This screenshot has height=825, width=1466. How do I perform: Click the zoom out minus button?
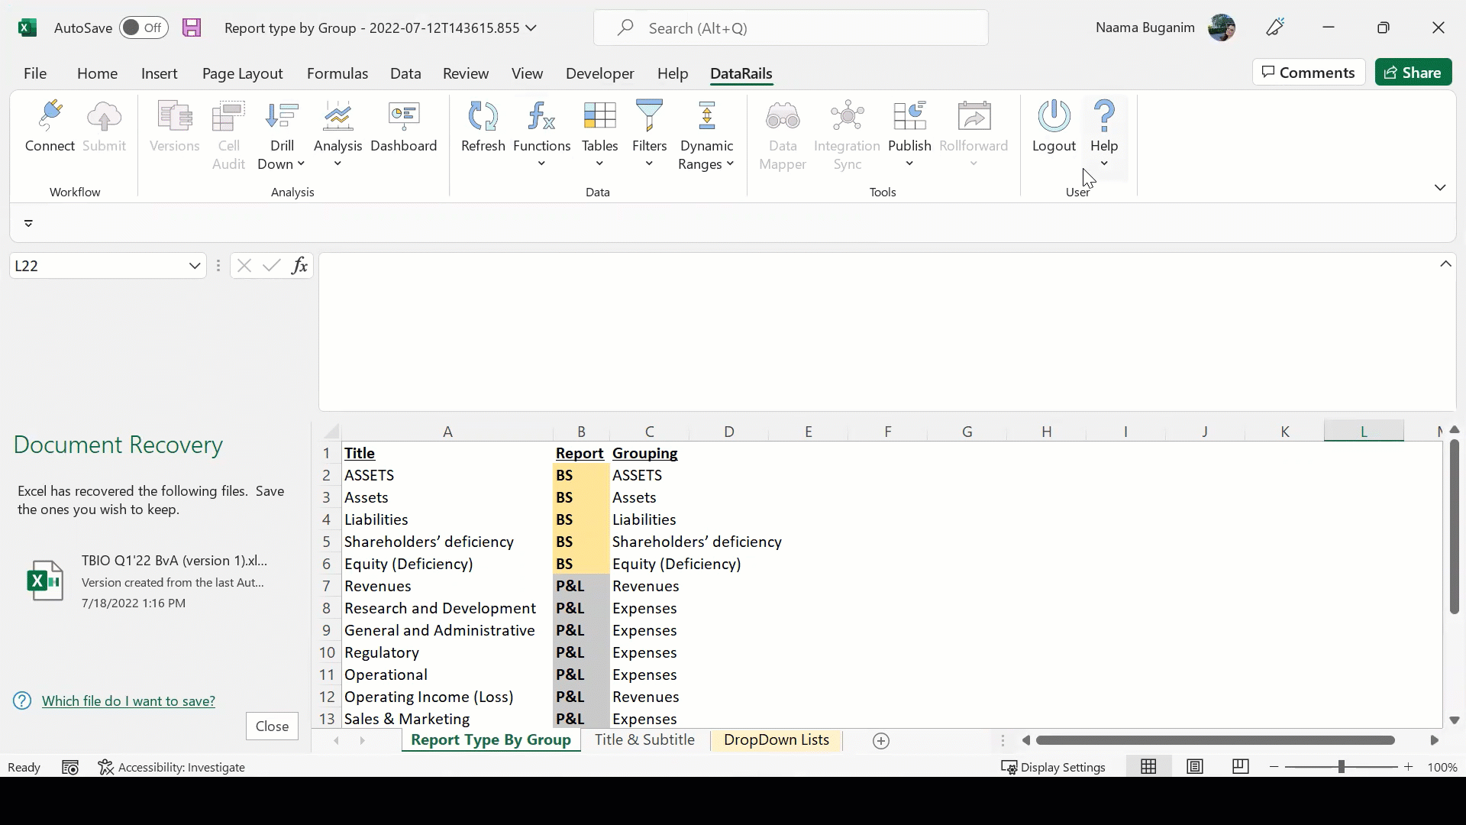coord(1274,767)
